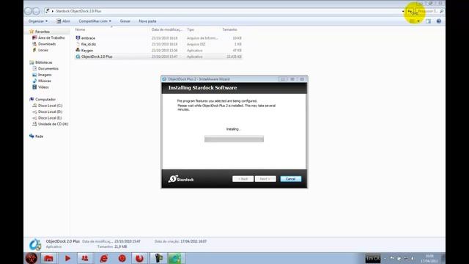Toggle the preview pane icon in Explorer toolbar

pos(428,21)
